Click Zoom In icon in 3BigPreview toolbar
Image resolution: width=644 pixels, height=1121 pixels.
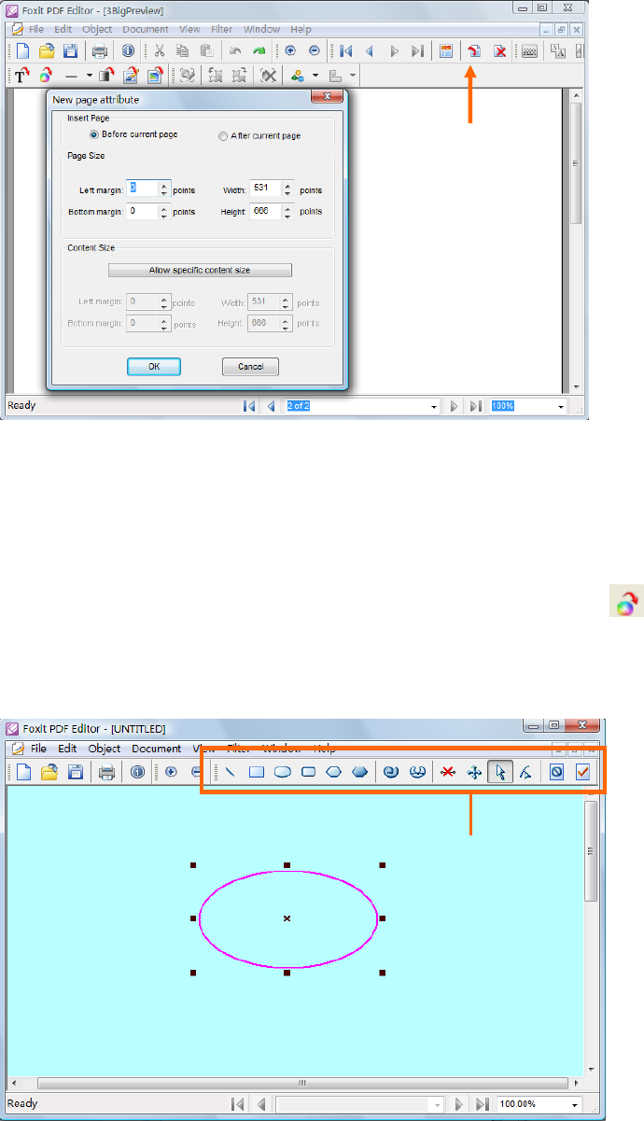pyautogui.click(x=290, y=51)
